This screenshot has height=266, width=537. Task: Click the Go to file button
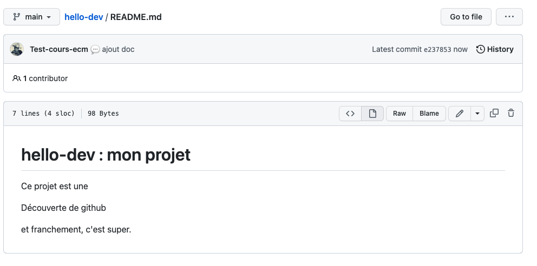coord(466,17)
